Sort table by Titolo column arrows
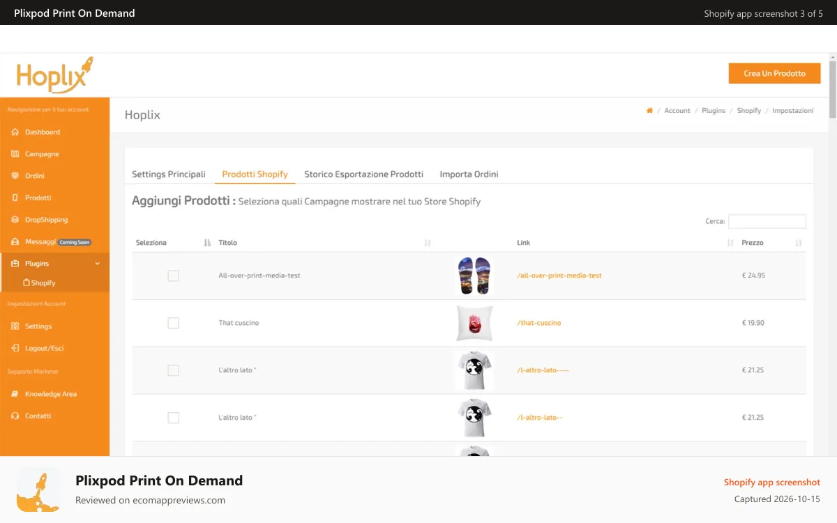837x523 pixels. click(428, 243)
